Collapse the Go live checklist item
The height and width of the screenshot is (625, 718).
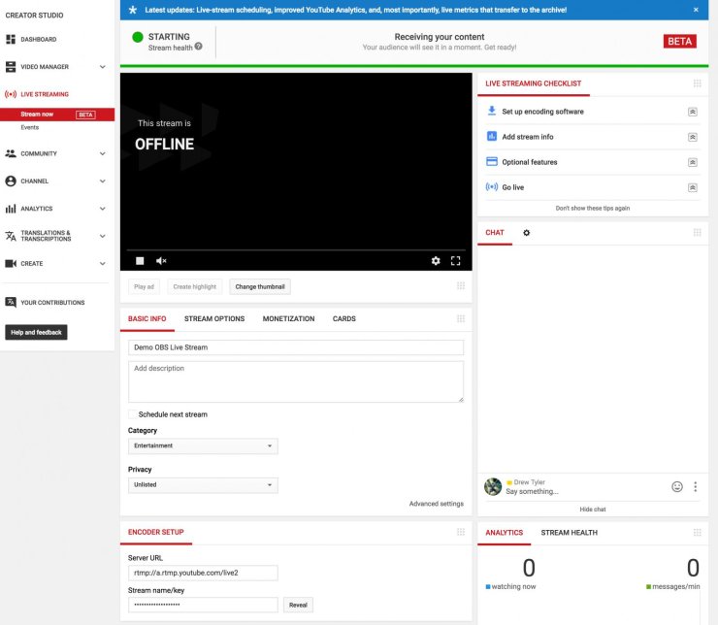pos(693,187)
